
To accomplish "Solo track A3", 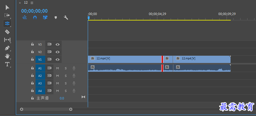I will (66, 83).
